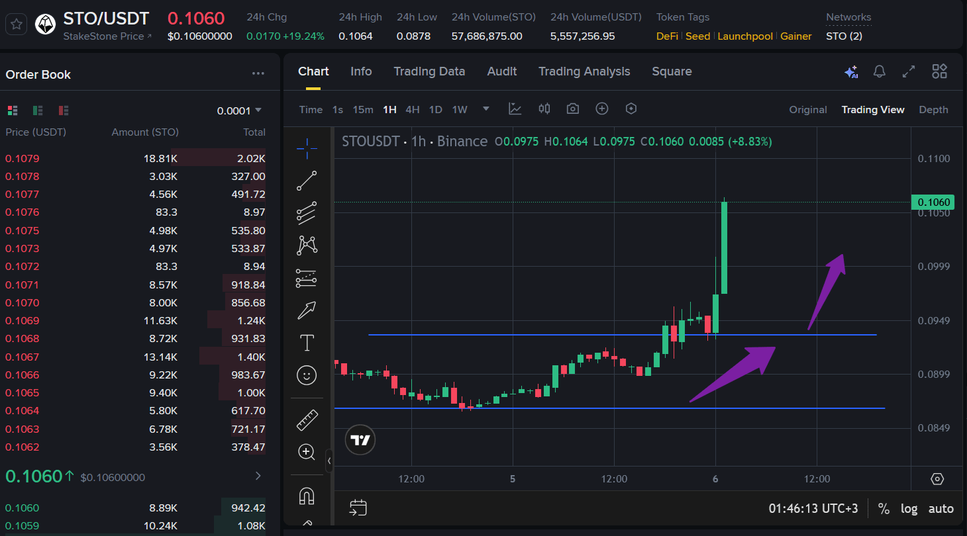Click the 0.1060 bid price row
The height and width of the screenshot is (536, 967).
135,508
